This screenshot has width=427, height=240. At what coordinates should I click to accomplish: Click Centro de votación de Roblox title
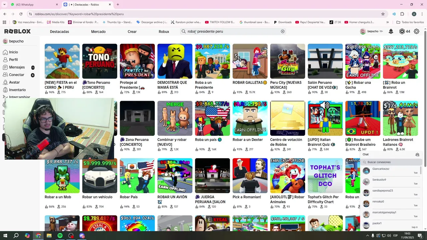point(286,142)
